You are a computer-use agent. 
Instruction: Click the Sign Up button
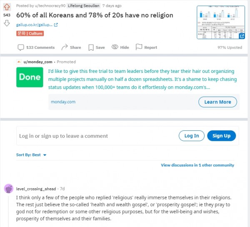[x=222, y=136]
